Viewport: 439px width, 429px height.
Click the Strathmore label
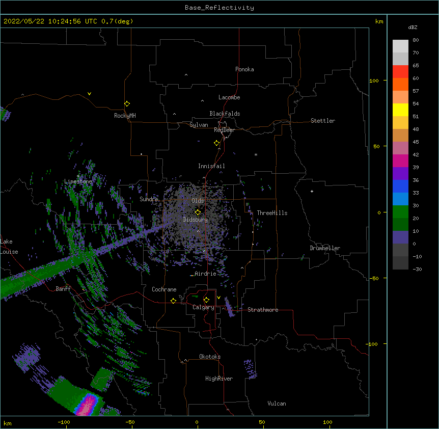pyautogui.click(x=263, y=310)
